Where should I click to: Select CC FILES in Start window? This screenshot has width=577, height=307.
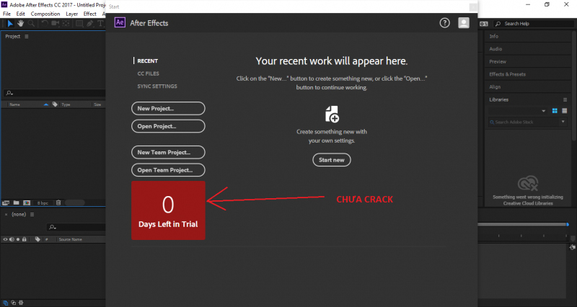149,74
